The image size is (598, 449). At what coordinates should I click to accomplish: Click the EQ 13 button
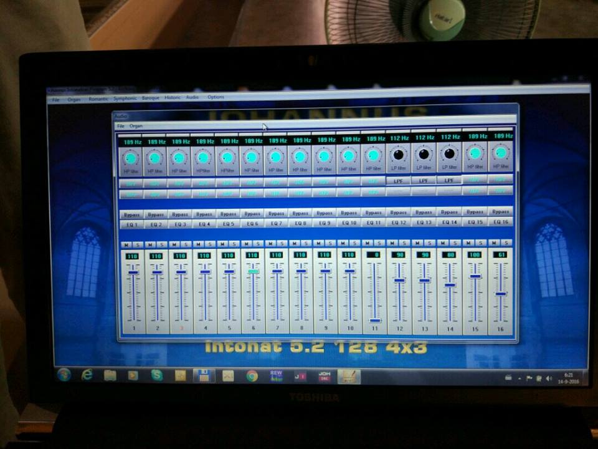424,222
